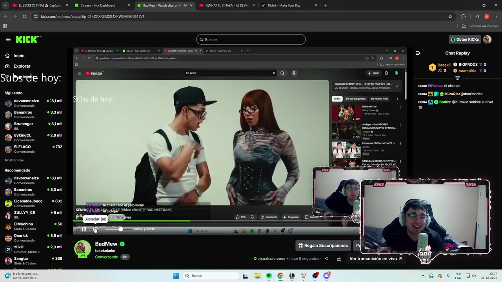Viewport: 502px width, 282px height.
Task: Pause the clip playback
Action: (x=84, y=230)
